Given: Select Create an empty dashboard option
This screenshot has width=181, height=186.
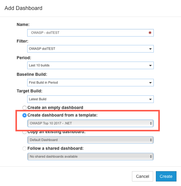Looking at the screenshot, I should [x=25, y=108].
